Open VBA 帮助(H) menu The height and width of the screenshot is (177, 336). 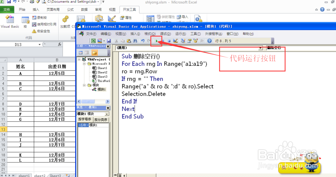click(x=248, y=34)
